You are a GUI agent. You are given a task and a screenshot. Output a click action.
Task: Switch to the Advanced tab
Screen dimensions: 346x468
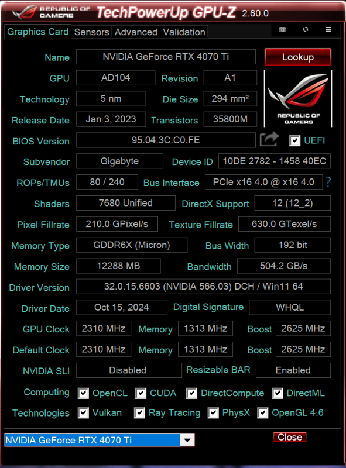(x=136, y=32)
